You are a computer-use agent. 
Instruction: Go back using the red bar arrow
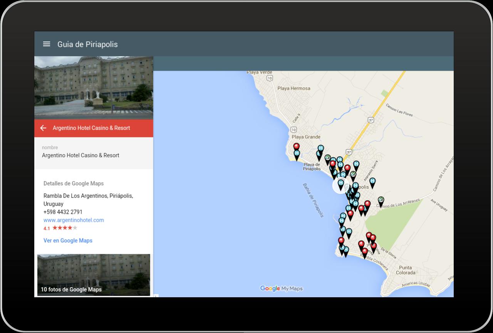pos(43,128)
